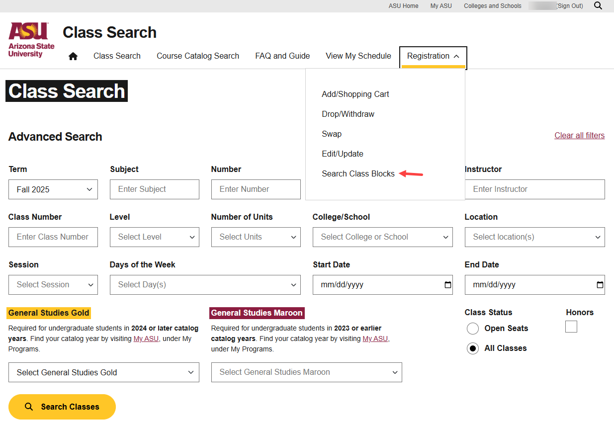
Task: Click the ASU Arizona State University logo
Action: (31, 40)
